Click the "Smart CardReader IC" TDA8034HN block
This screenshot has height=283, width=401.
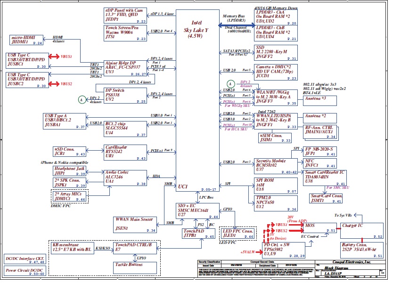pyautogui.click(x=325, y=178)
